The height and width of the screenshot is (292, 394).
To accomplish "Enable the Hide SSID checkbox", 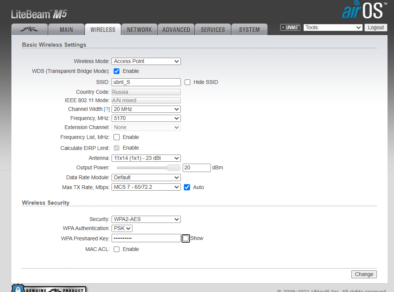I will (x=187, y=82).
